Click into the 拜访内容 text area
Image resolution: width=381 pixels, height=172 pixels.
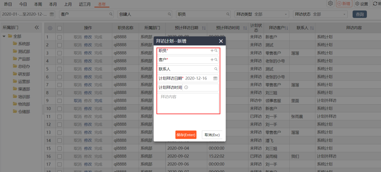pyautogui.click(x=188, y=103)
